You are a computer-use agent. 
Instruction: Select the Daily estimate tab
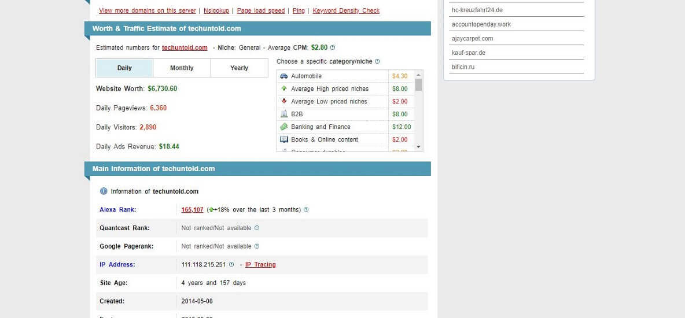pos(124,68)
